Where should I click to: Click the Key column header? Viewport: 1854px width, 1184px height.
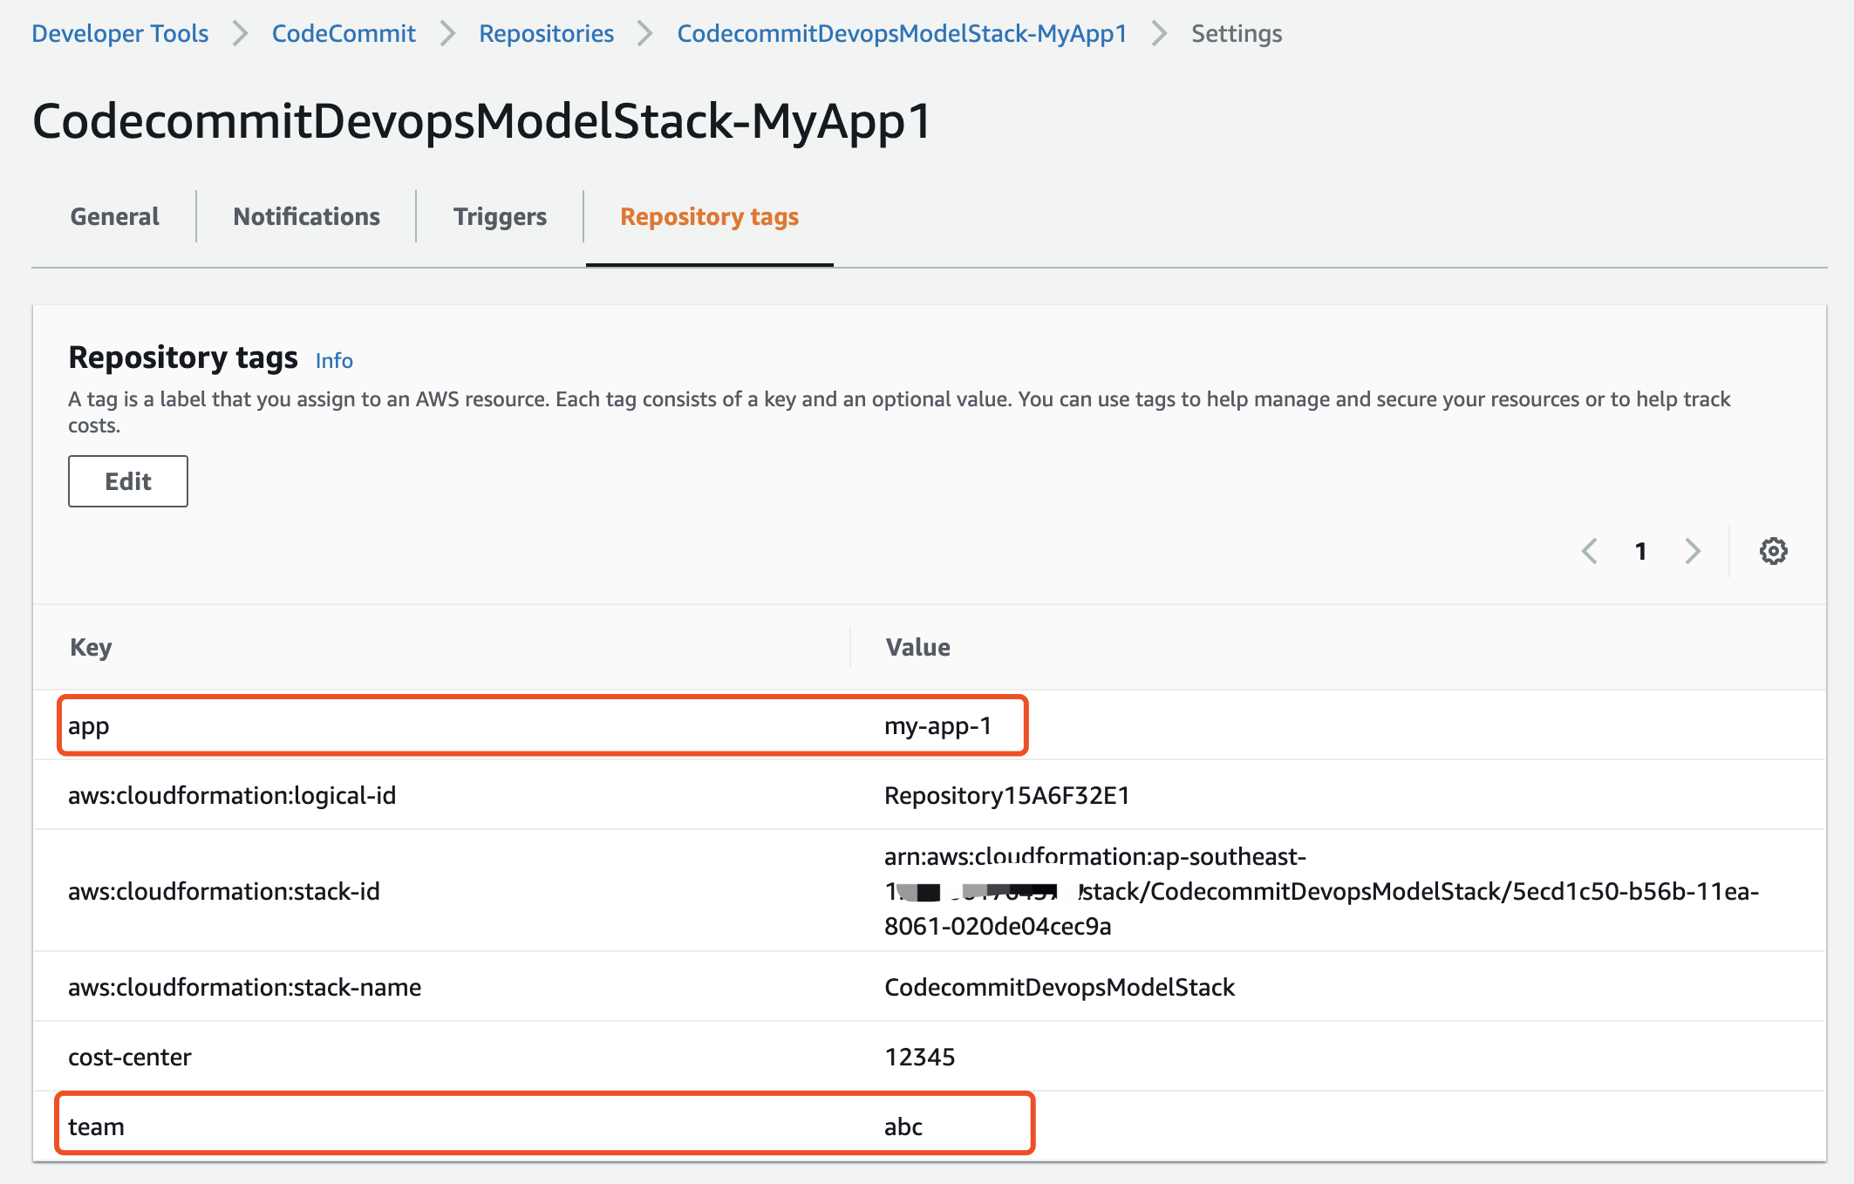91,647
